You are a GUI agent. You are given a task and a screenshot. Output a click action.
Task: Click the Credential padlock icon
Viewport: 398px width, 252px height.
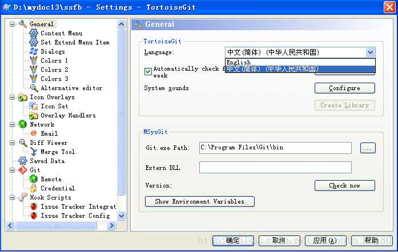[34, 188]
